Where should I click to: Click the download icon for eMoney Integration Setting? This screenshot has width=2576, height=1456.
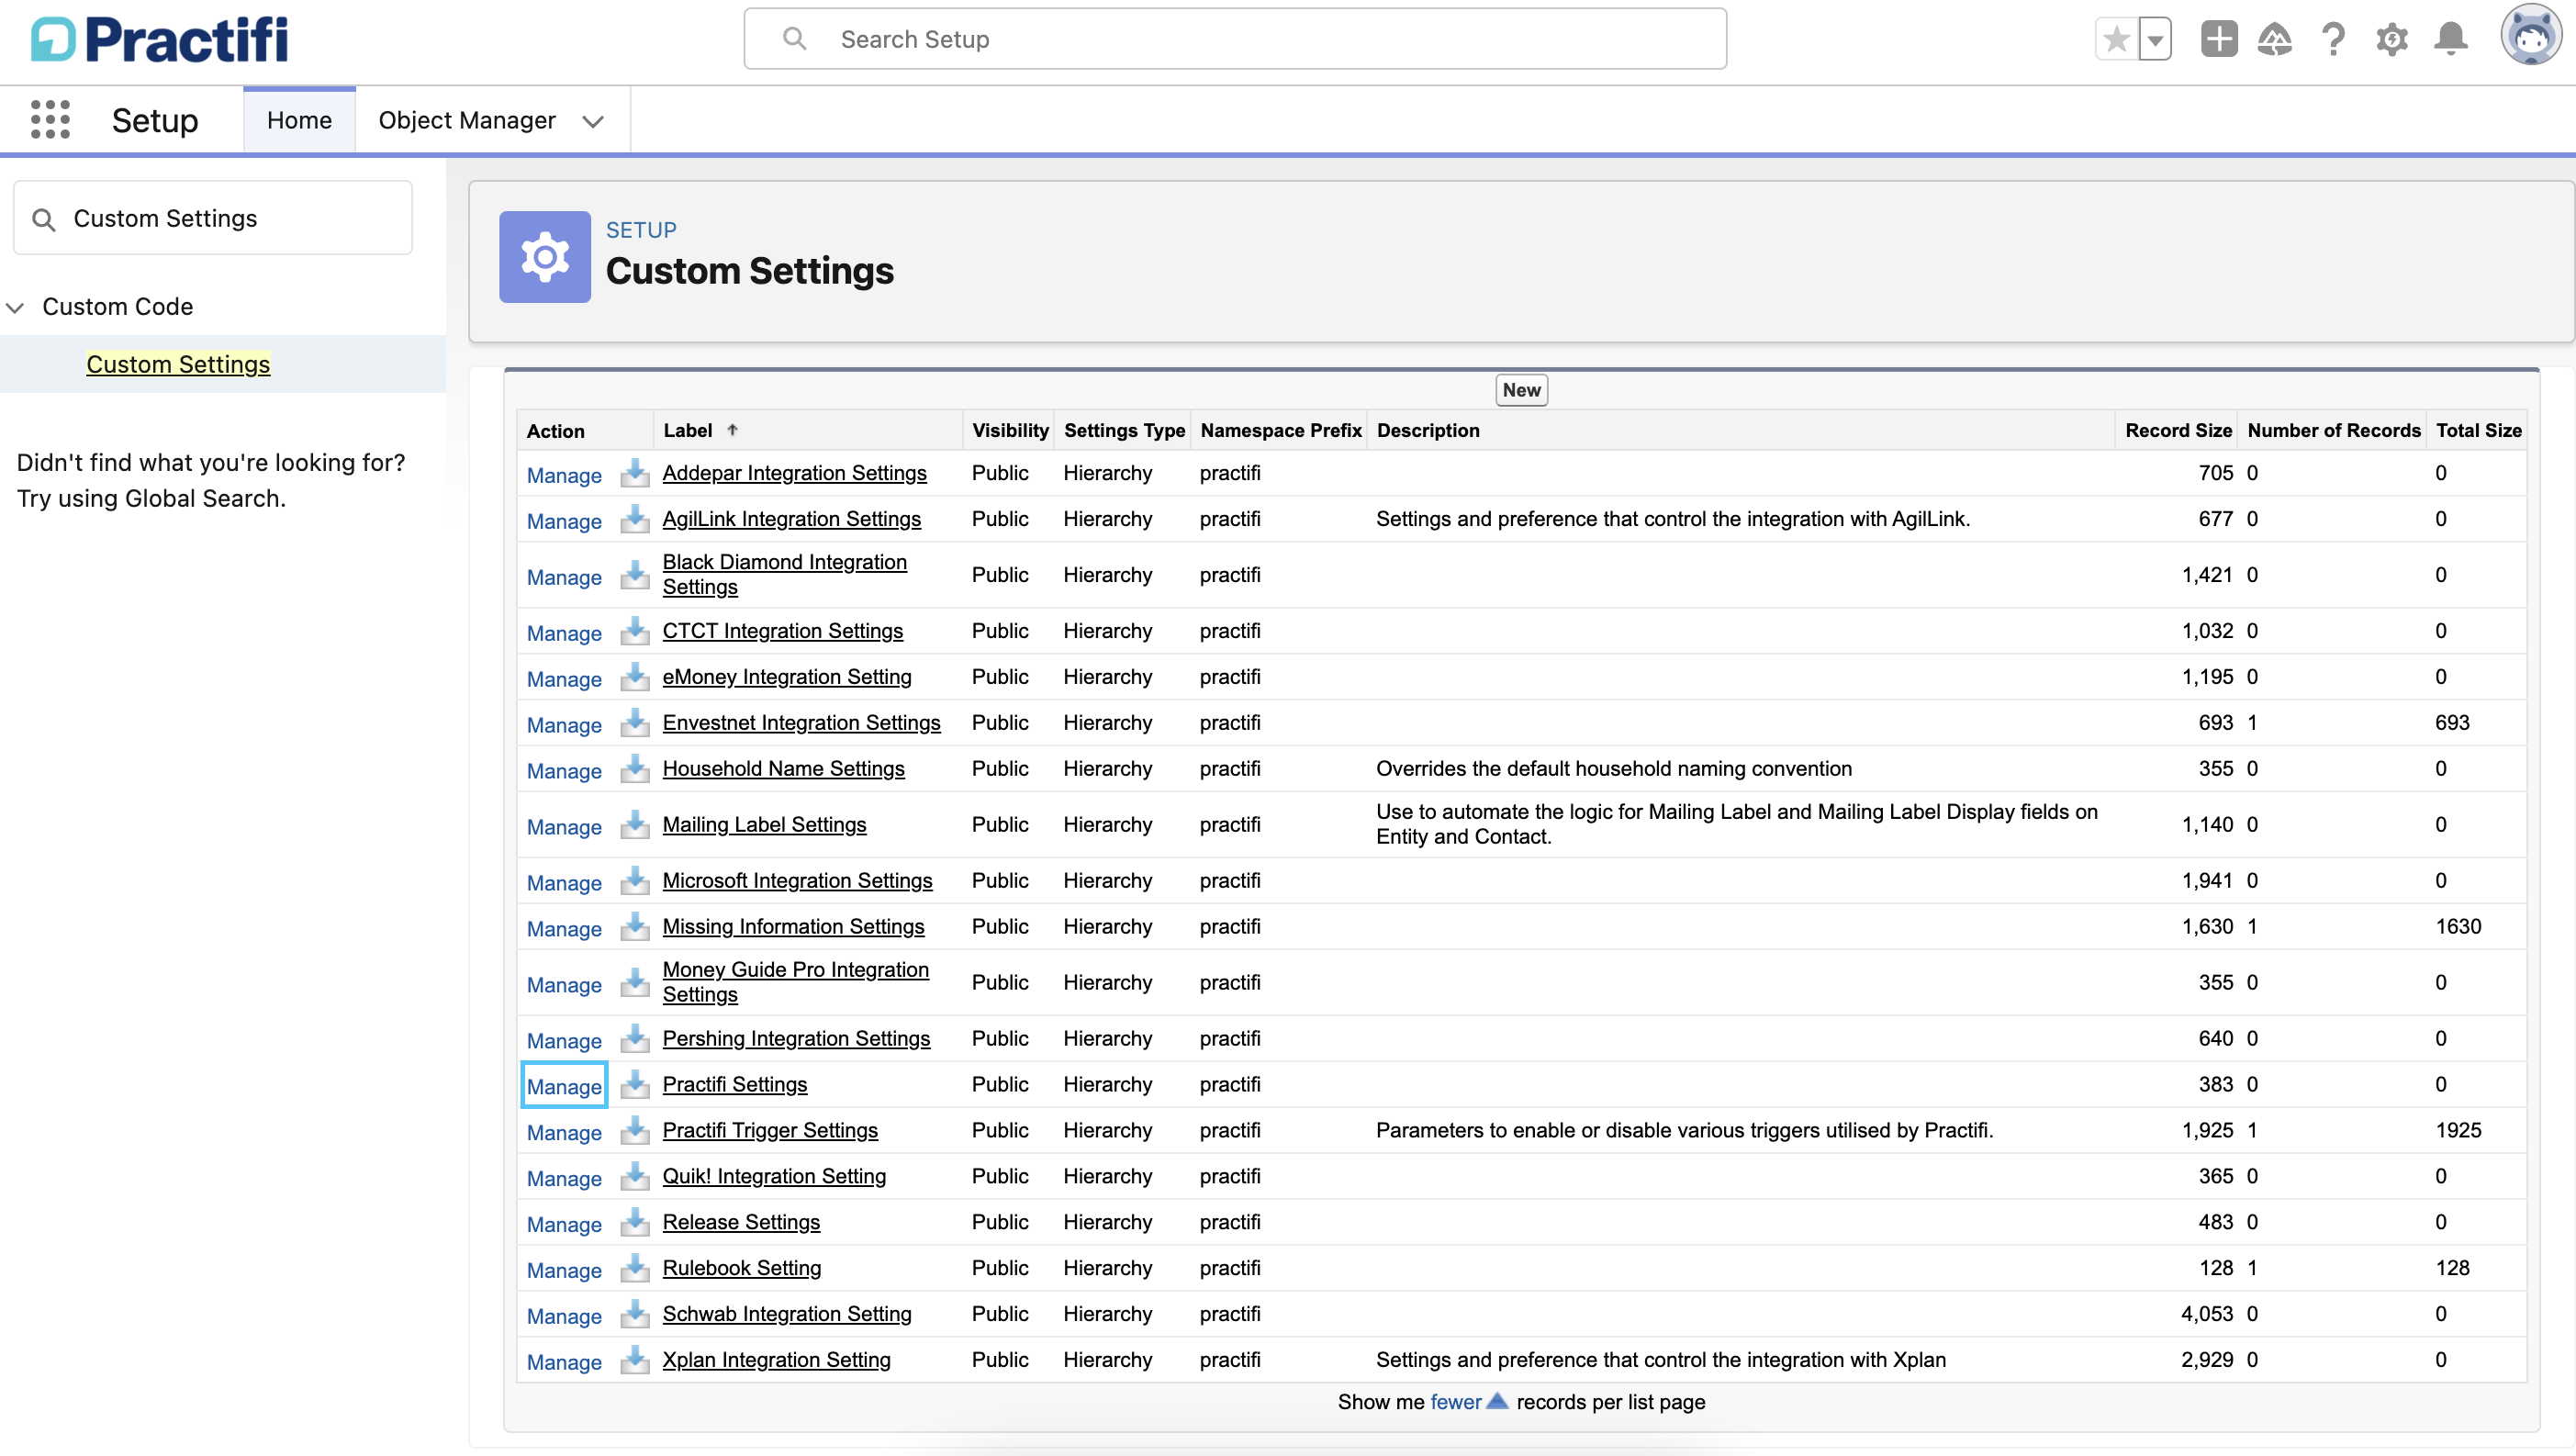634,677
